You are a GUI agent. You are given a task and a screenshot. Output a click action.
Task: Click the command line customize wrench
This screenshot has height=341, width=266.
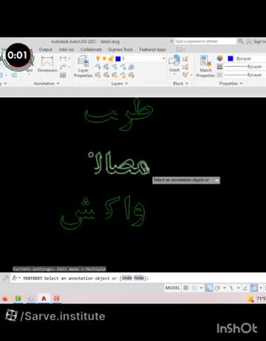(5, 278)
